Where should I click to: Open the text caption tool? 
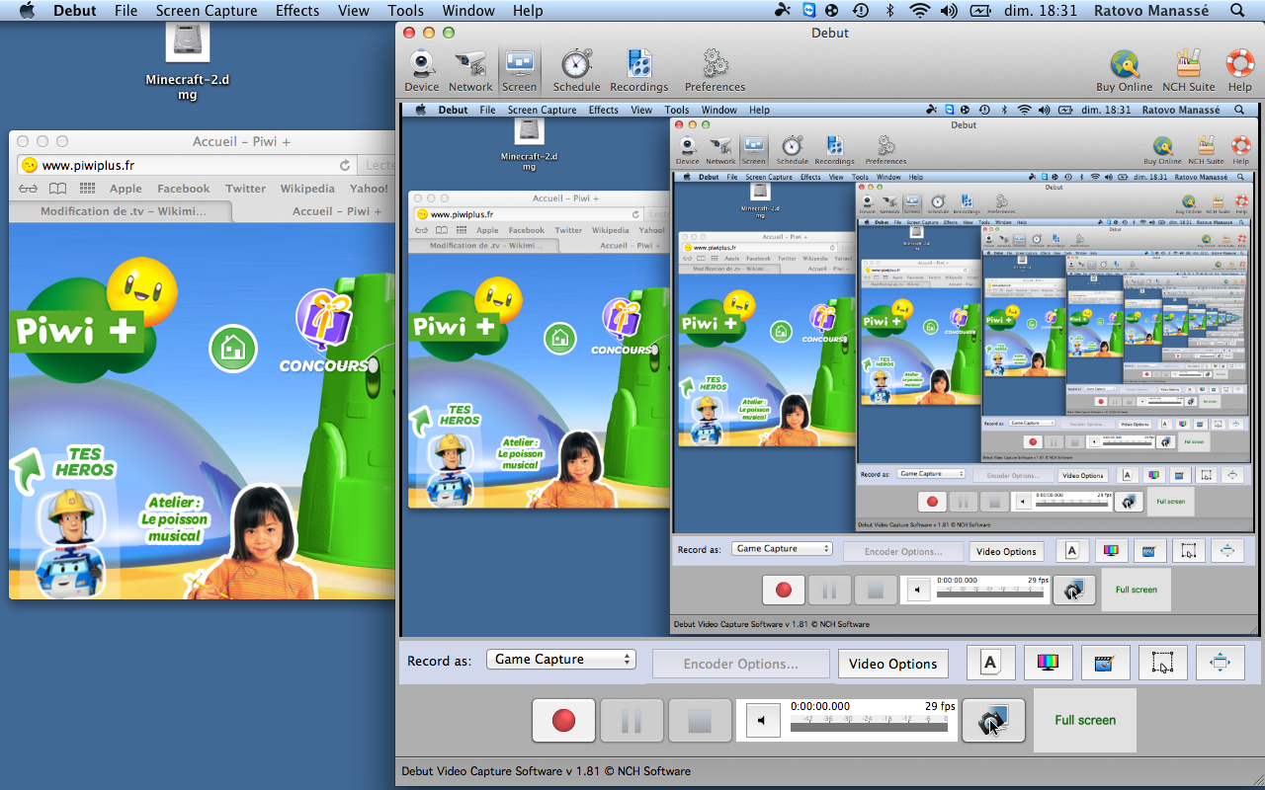990,663
